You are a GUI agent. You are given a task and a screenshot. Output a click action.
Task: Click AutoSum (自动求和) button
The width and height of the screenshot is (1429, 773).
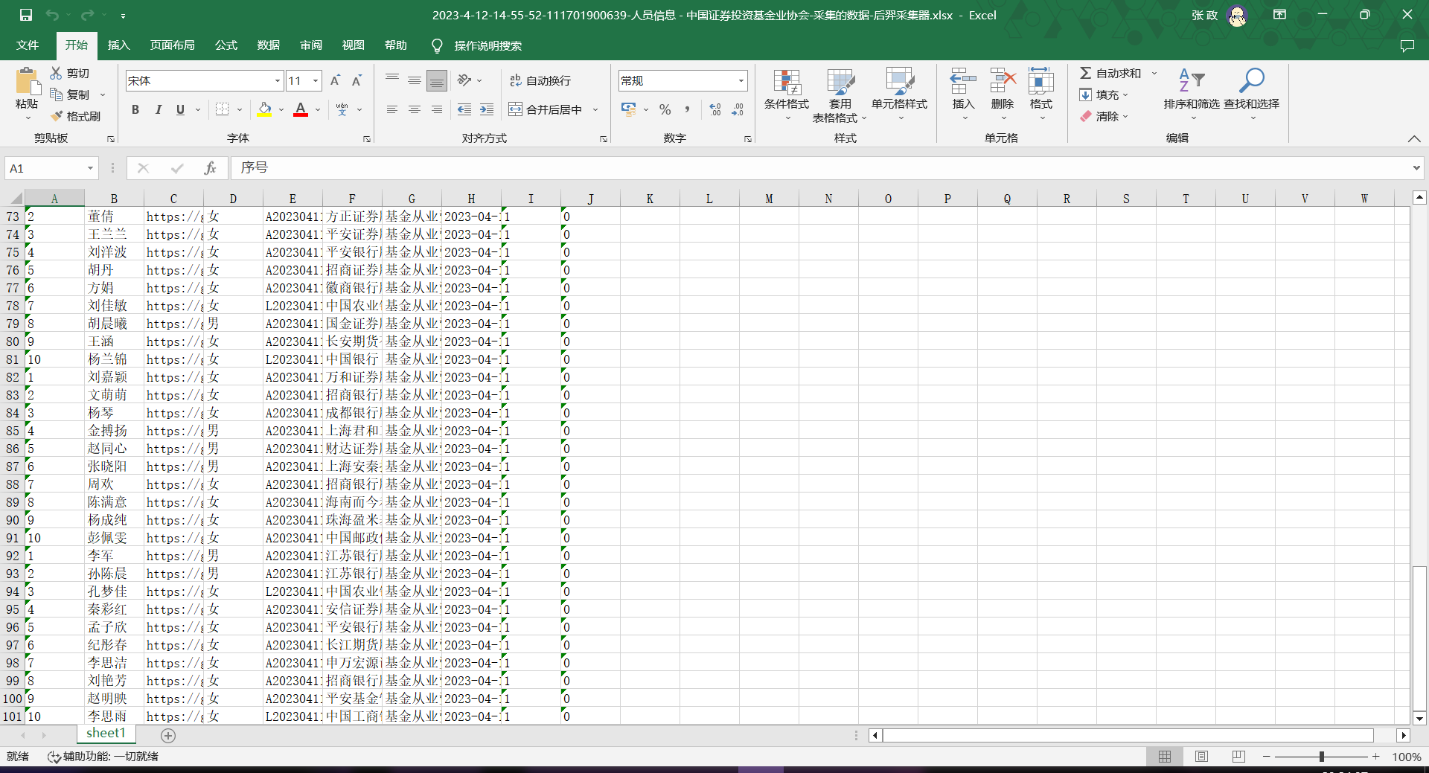(x=1111, y=73)
